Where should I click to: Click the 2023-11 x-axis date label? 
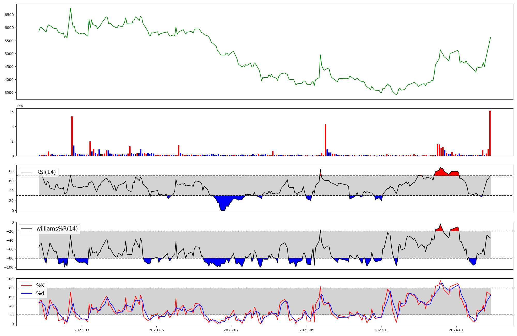(x=382, y=330)
